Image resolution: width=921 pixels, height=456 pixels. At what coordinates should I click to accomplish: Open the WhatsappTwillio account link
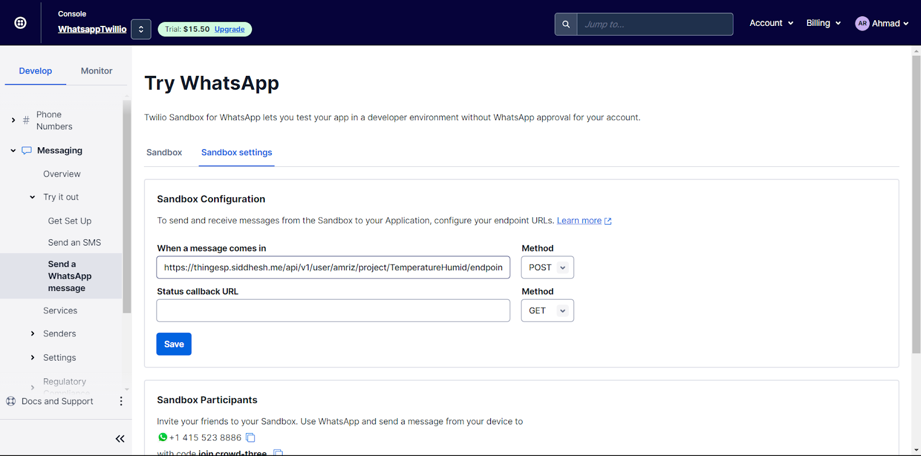coord(92,29)
